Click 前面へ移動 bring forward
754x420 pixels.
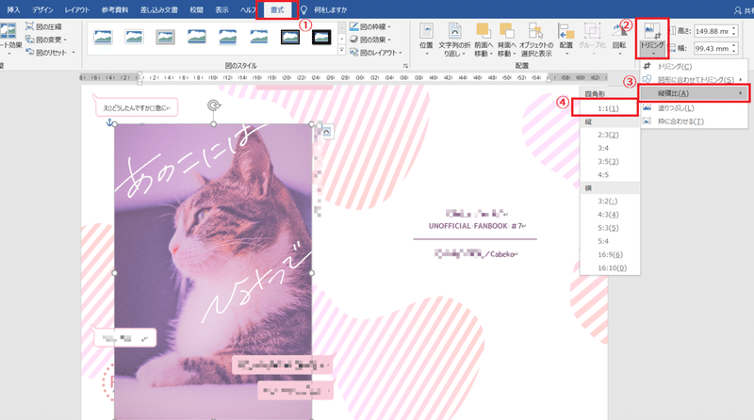click(x=484, y=40)
